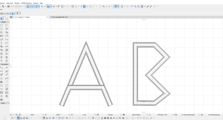
Task: Toggle the Floor Plan navigator icon at bottom
Action: coord(18,118)
